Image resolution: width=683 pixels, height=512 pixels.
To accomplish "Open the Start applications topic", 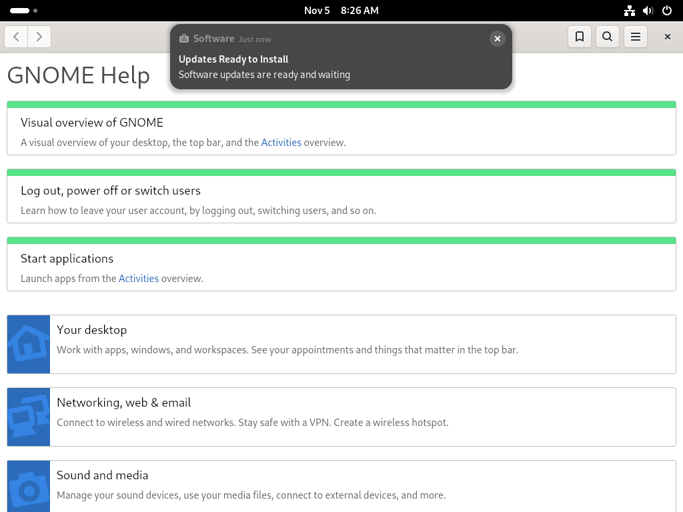I will [x=341, y=264].
